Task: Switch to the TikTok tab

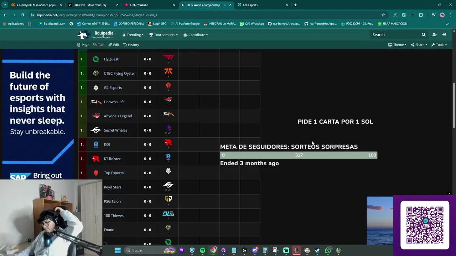Action: coord(93,5)
